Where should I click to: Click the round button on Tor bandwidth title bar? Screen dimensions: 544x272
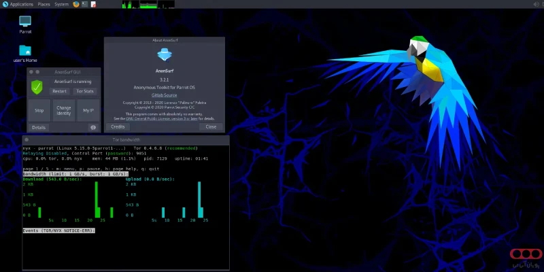[x=27, y=140]
